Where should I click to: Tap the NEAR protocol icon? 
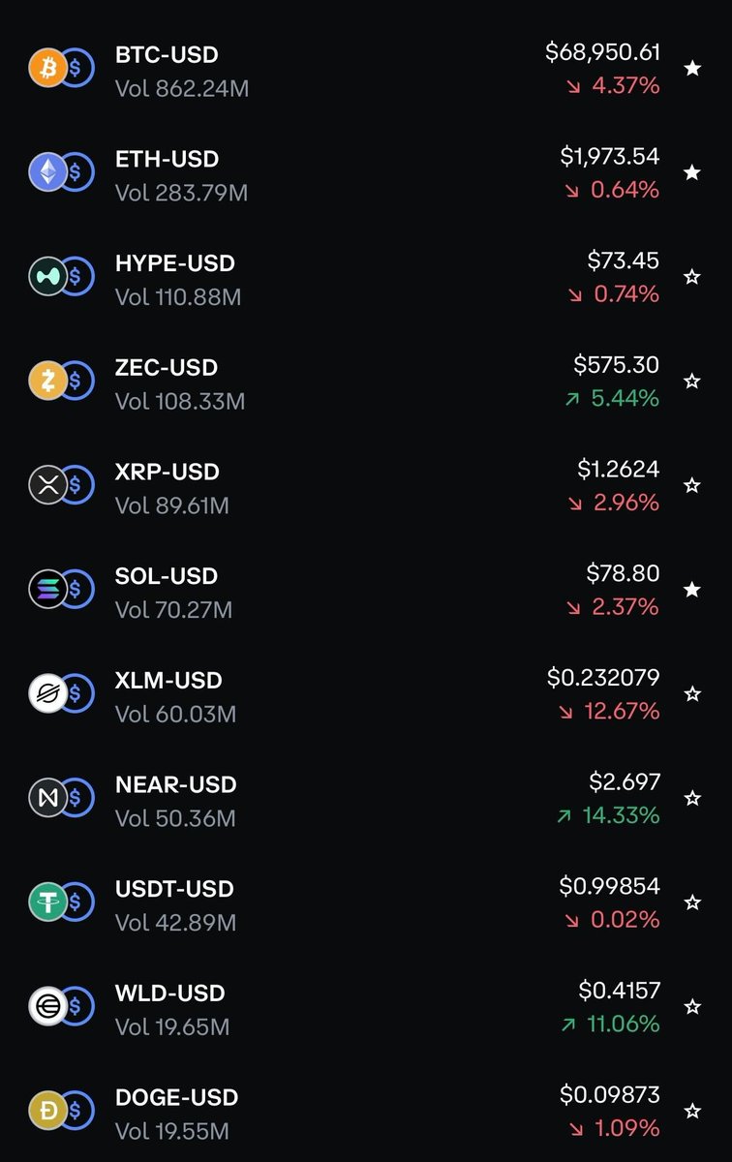(x=47, y=798)
